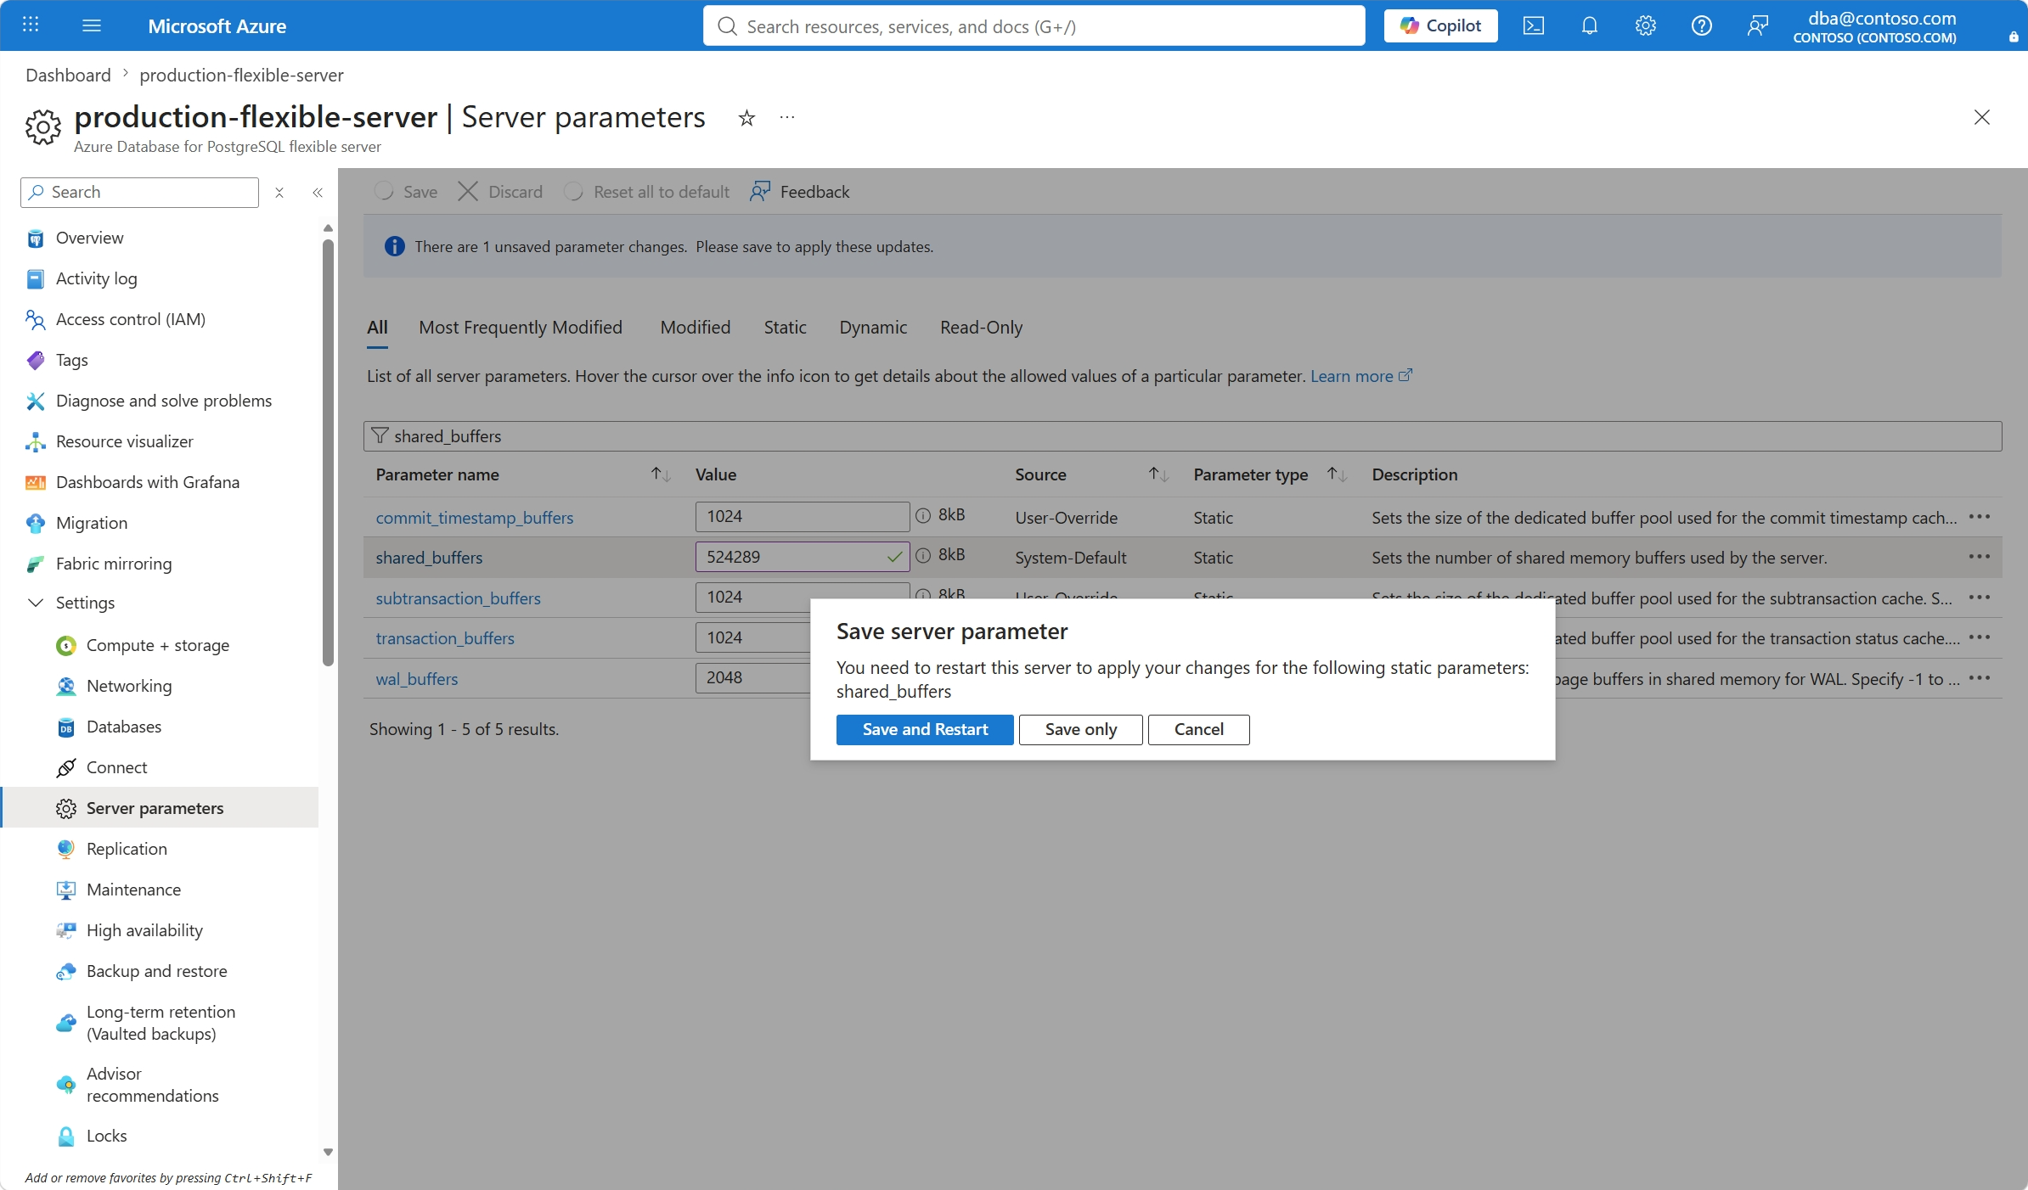Image resolution: width=2028 pixels, height=1190 pixels.
Task: Switch to the Modified tab
Action: tap(696, 328)
